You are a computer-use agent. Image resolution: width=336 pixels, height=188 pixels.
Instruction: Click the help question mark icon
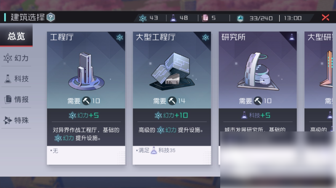point(51,17)
